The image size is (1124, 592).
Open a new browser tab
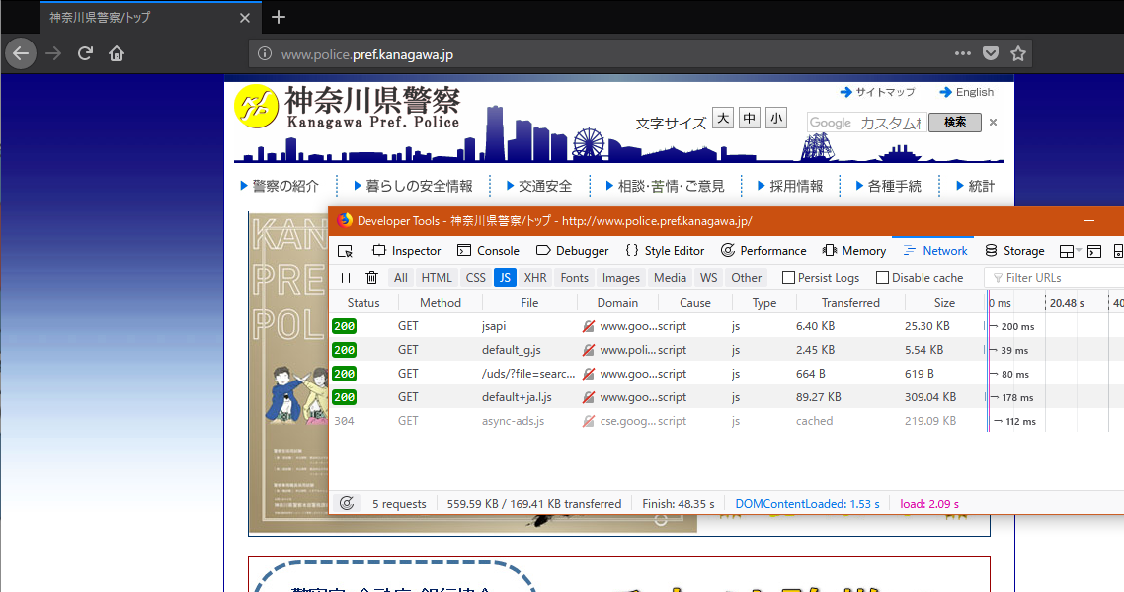pyautogui.click(x=279, y=17)
